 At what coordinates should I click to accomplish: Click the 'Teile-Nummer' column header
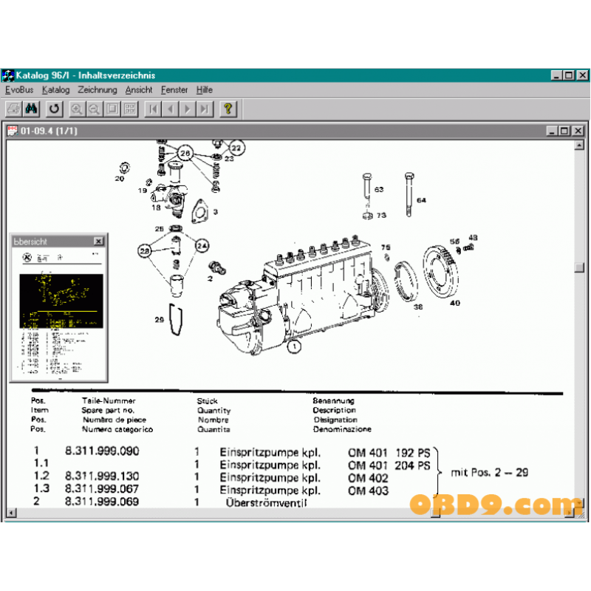[x=109, y=400]
